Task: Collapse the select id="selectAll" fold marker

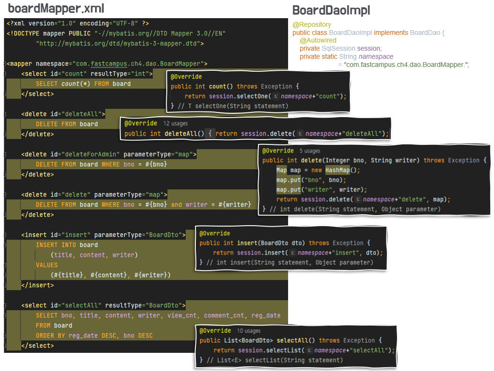Action: pos(5,306)
